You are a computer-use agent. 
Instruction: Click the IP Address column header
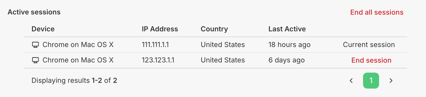pos(160,29)
